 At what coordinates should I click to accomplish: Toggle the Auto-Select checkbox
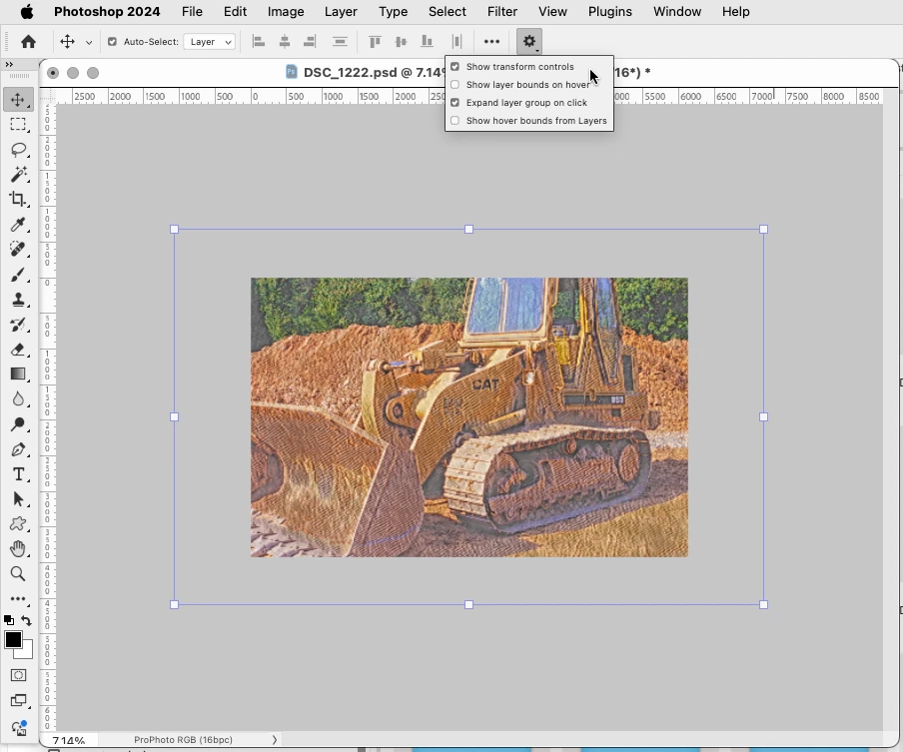112,42
